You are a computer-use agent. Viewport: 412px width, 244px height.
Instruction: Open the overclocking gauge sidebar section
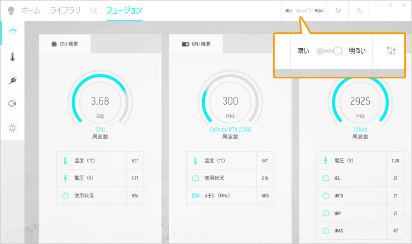[13, 32]
